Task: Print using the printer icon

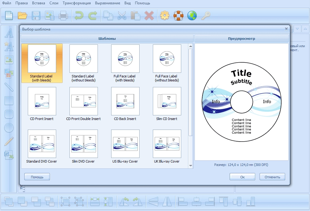Action: (63, 15)
